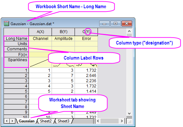The height and width of the screenshot is (127, 183).
Task: Select the Channel long name cell
Action: pos(40,39)
